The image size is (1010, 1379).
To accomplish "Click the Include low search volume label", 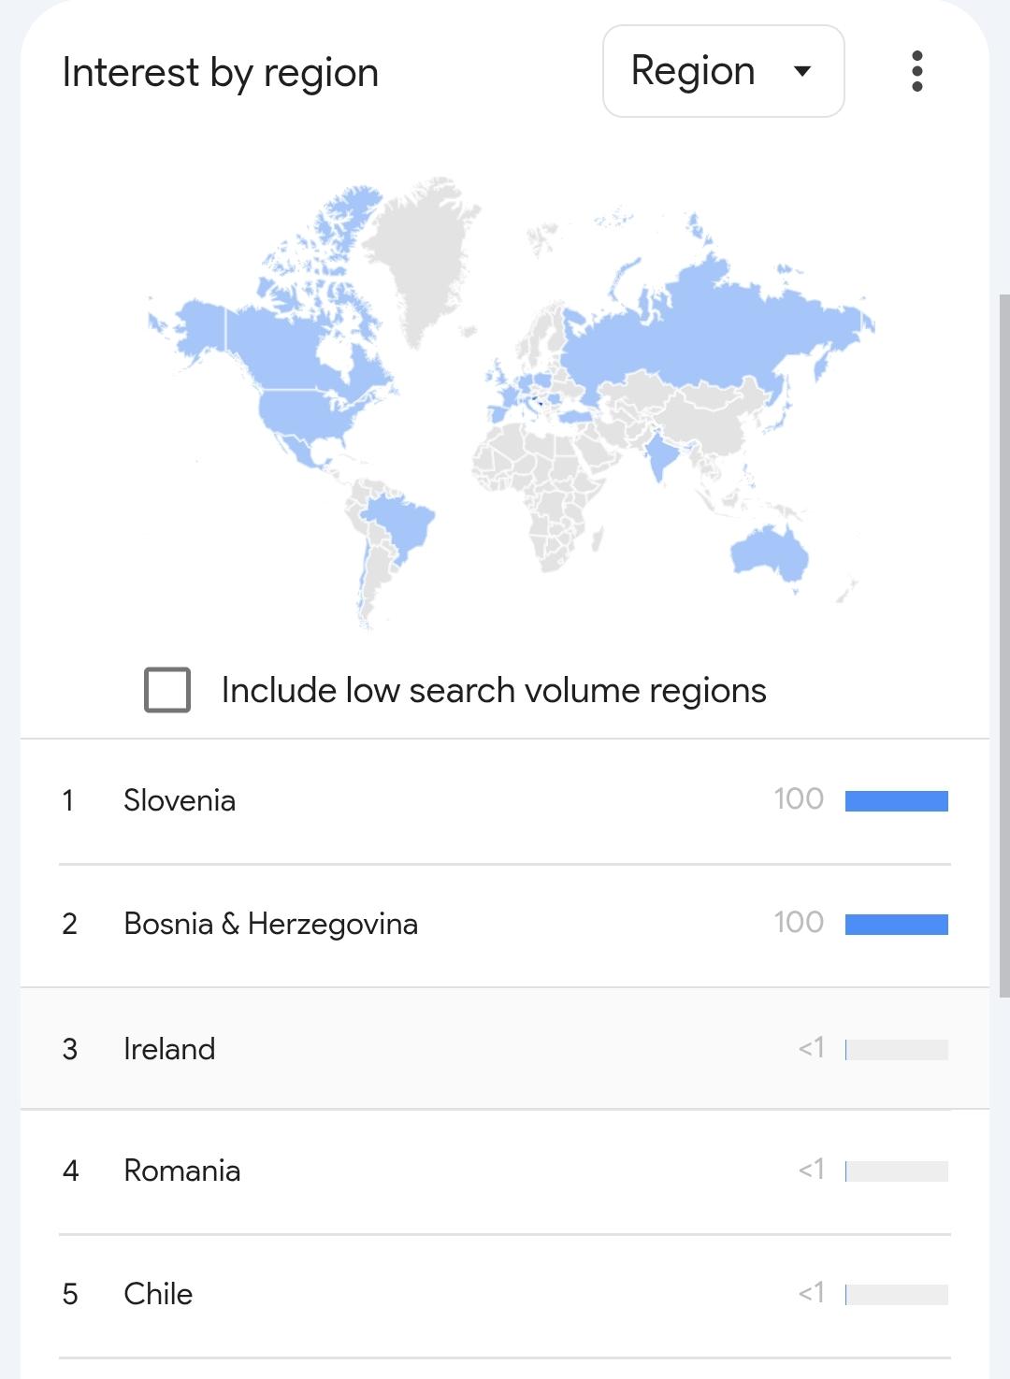I will (x=494, y=690).
